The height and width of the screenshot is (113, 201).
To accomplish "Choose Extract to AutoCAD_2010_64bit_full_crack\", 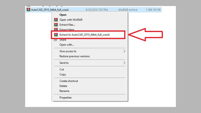I will click(85, 35).
